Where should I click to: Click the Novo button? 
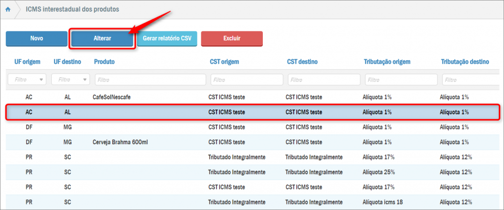(36, 38)
